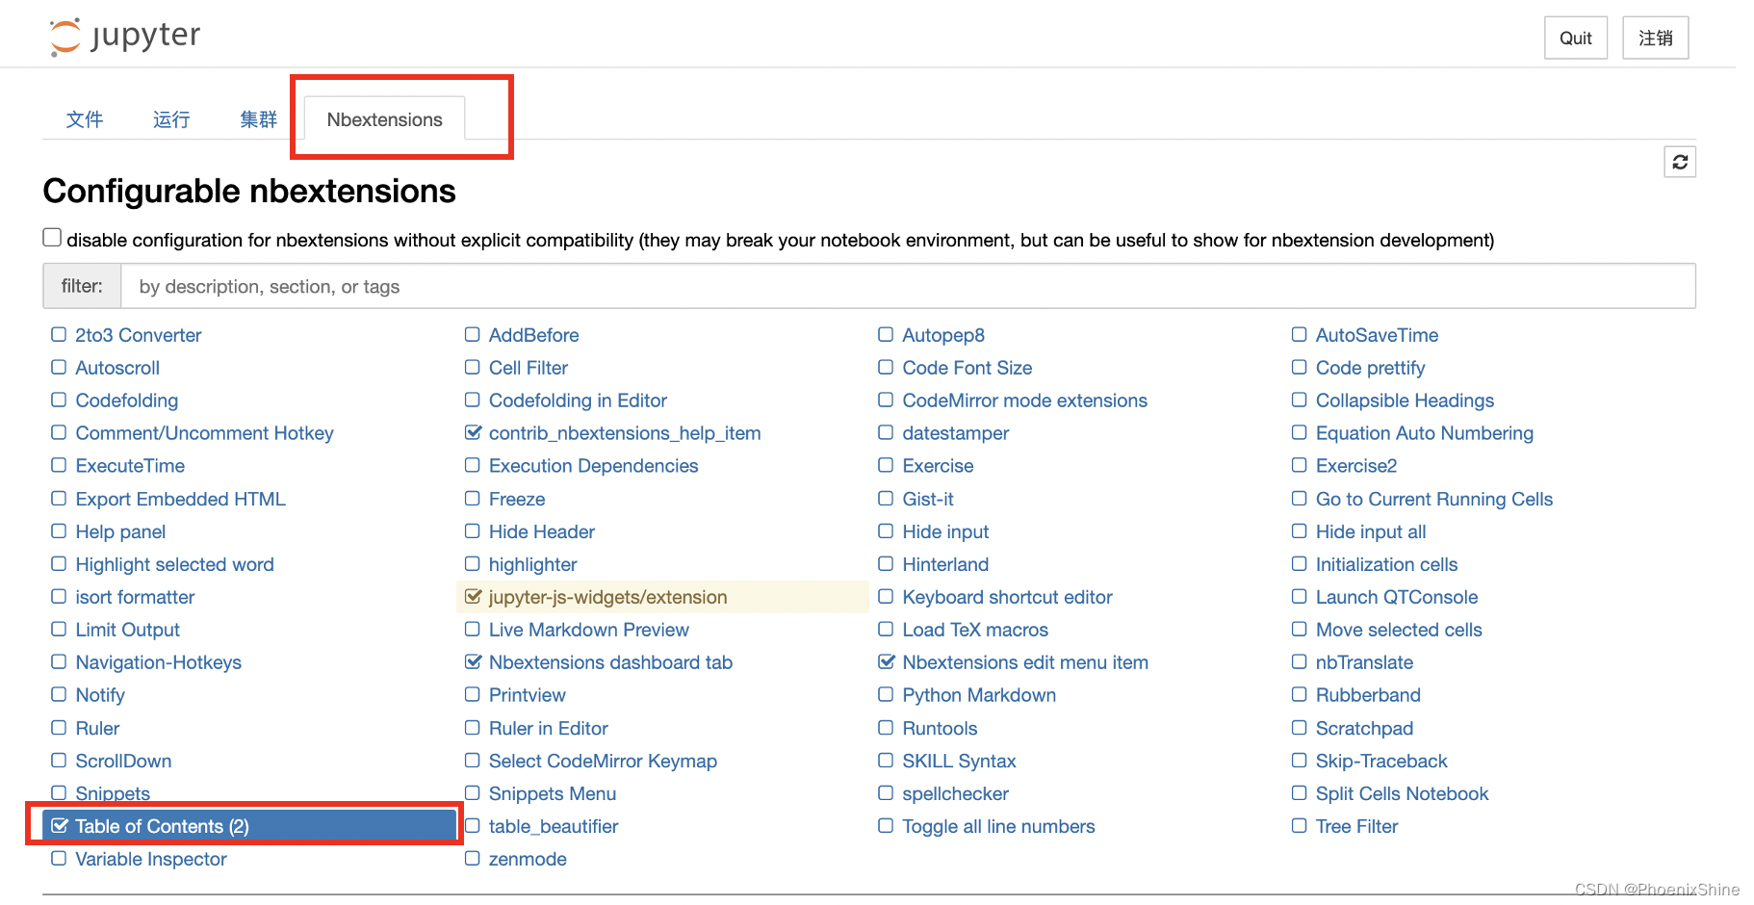The height and width of the screenshot is (905, 1754).
Task: Select Live Markdown Preview extension
Action: tap(588, 630)
